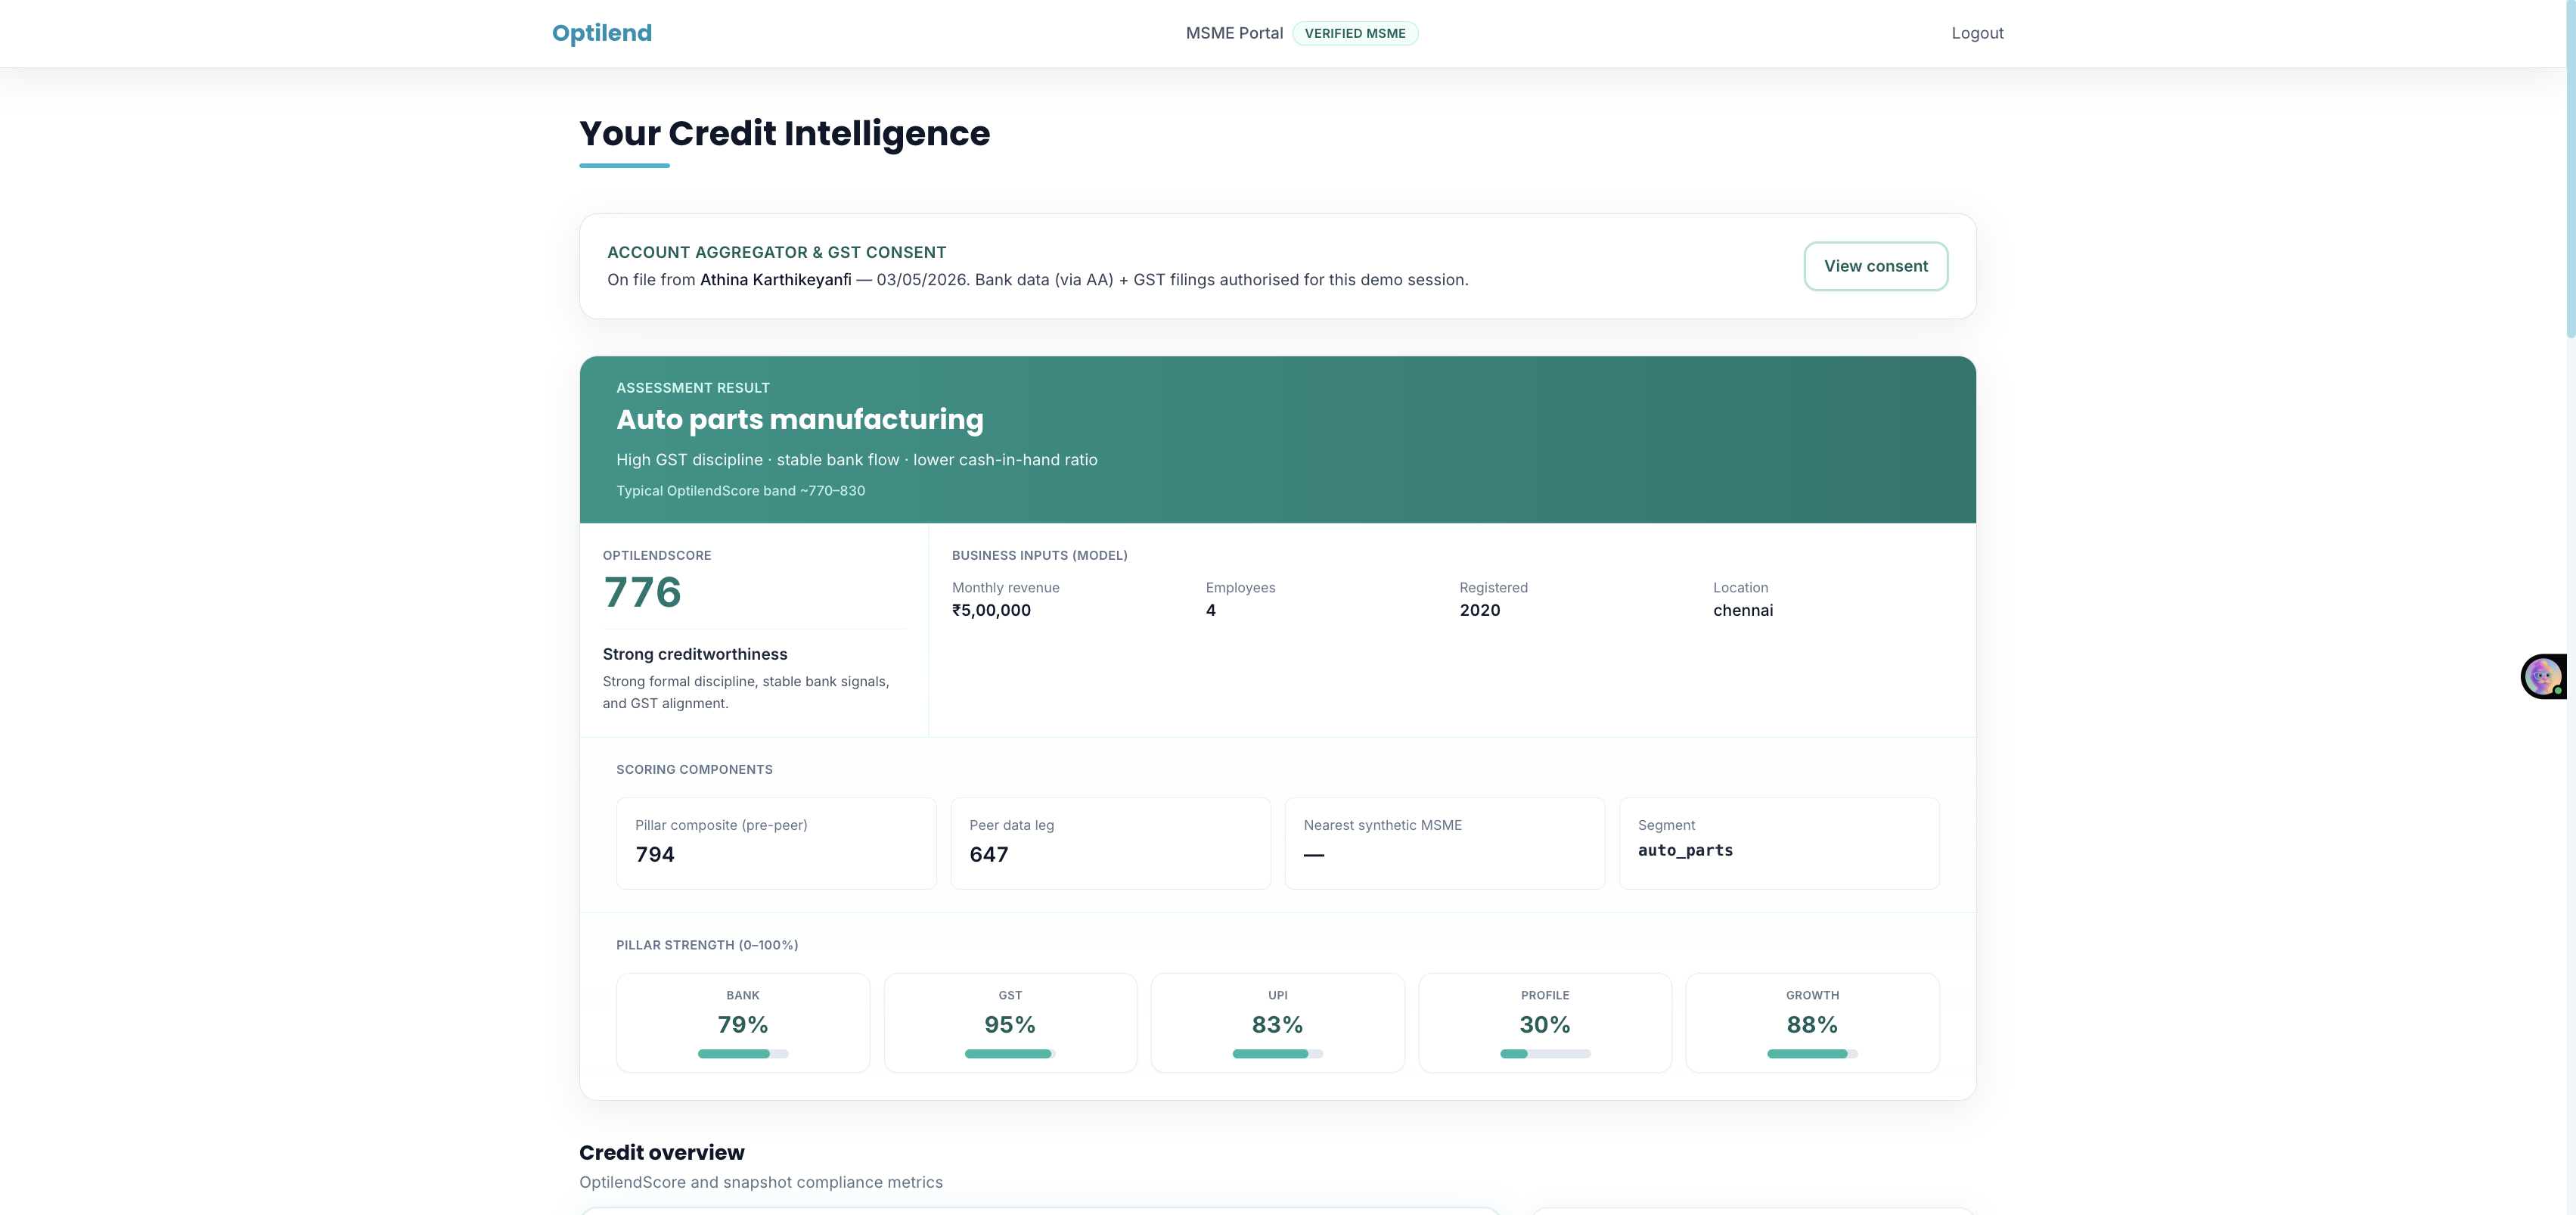
Task: Click the VERIFIED MSME badge
Action: 1355,33
